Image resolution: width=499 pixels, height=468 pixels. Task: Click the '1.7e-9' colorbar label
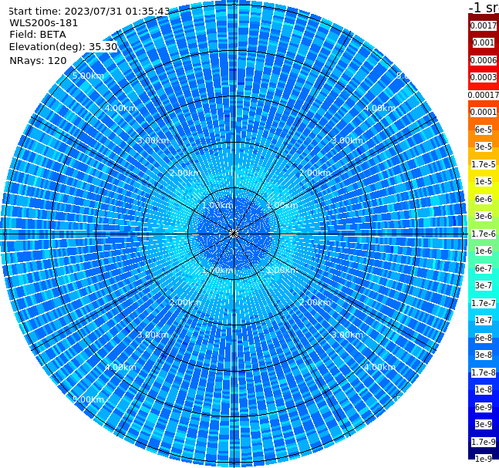(484, 442)
